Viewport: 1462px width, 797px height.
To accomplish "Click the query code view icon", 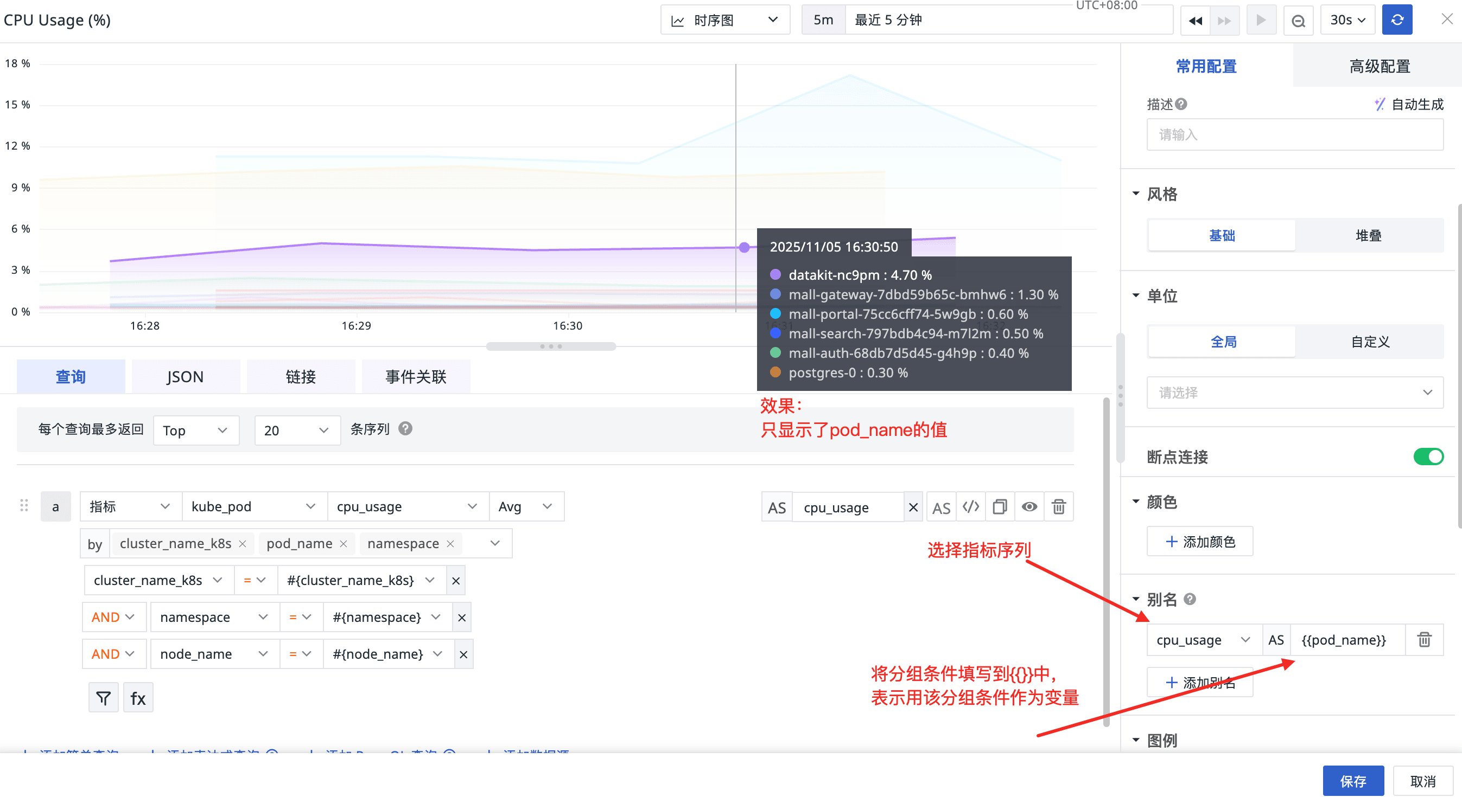I will [x=970, y=506].
